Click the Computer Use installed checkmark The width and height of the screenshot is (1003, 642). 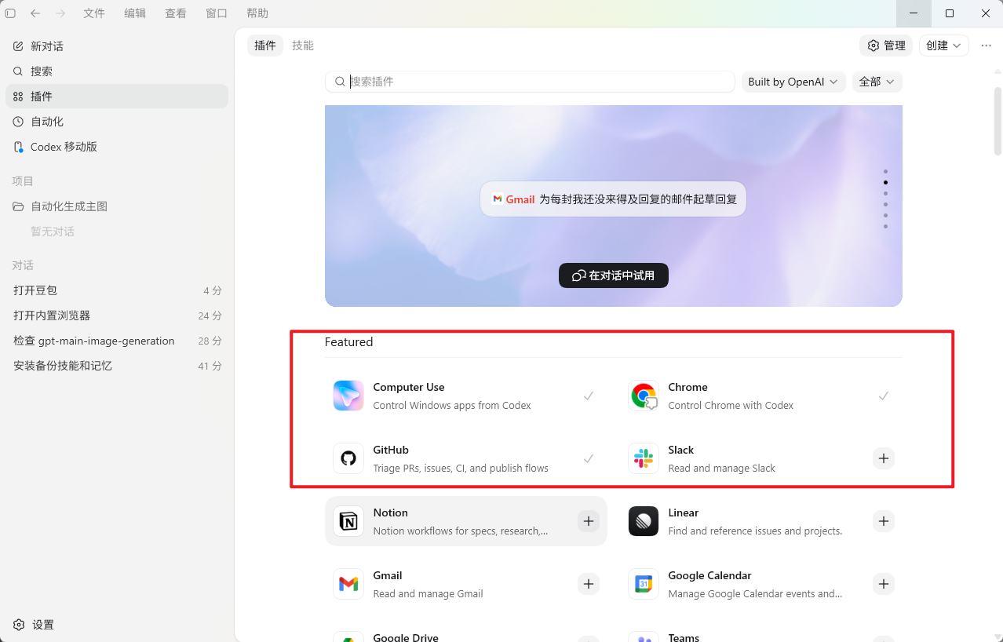click(589, 396)
